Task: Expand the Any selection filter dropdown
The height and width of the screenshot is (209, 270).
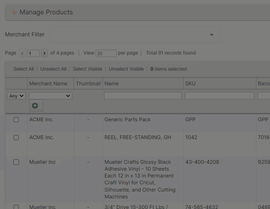Action: point(16,96)
